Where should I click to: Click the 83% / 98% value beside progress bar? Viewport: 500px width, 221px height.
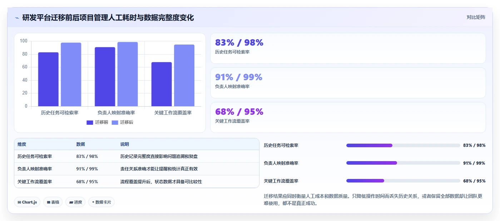[474, 145]
